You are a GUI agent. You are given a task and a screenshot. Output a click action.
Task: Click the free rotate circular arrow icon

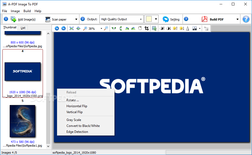point(140,28)
